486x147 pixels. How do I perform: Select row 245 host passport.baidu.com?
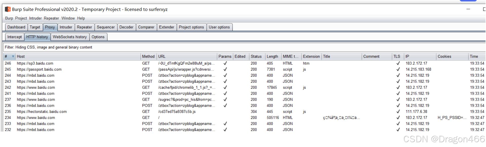(39, 69)
